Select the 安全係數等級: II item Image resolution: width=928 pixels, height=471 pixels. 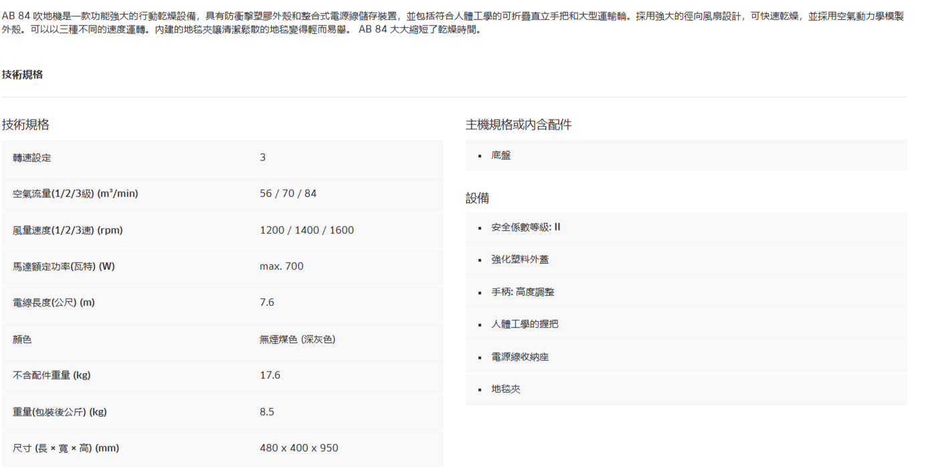pyautogui.click(x=526, y=227)
